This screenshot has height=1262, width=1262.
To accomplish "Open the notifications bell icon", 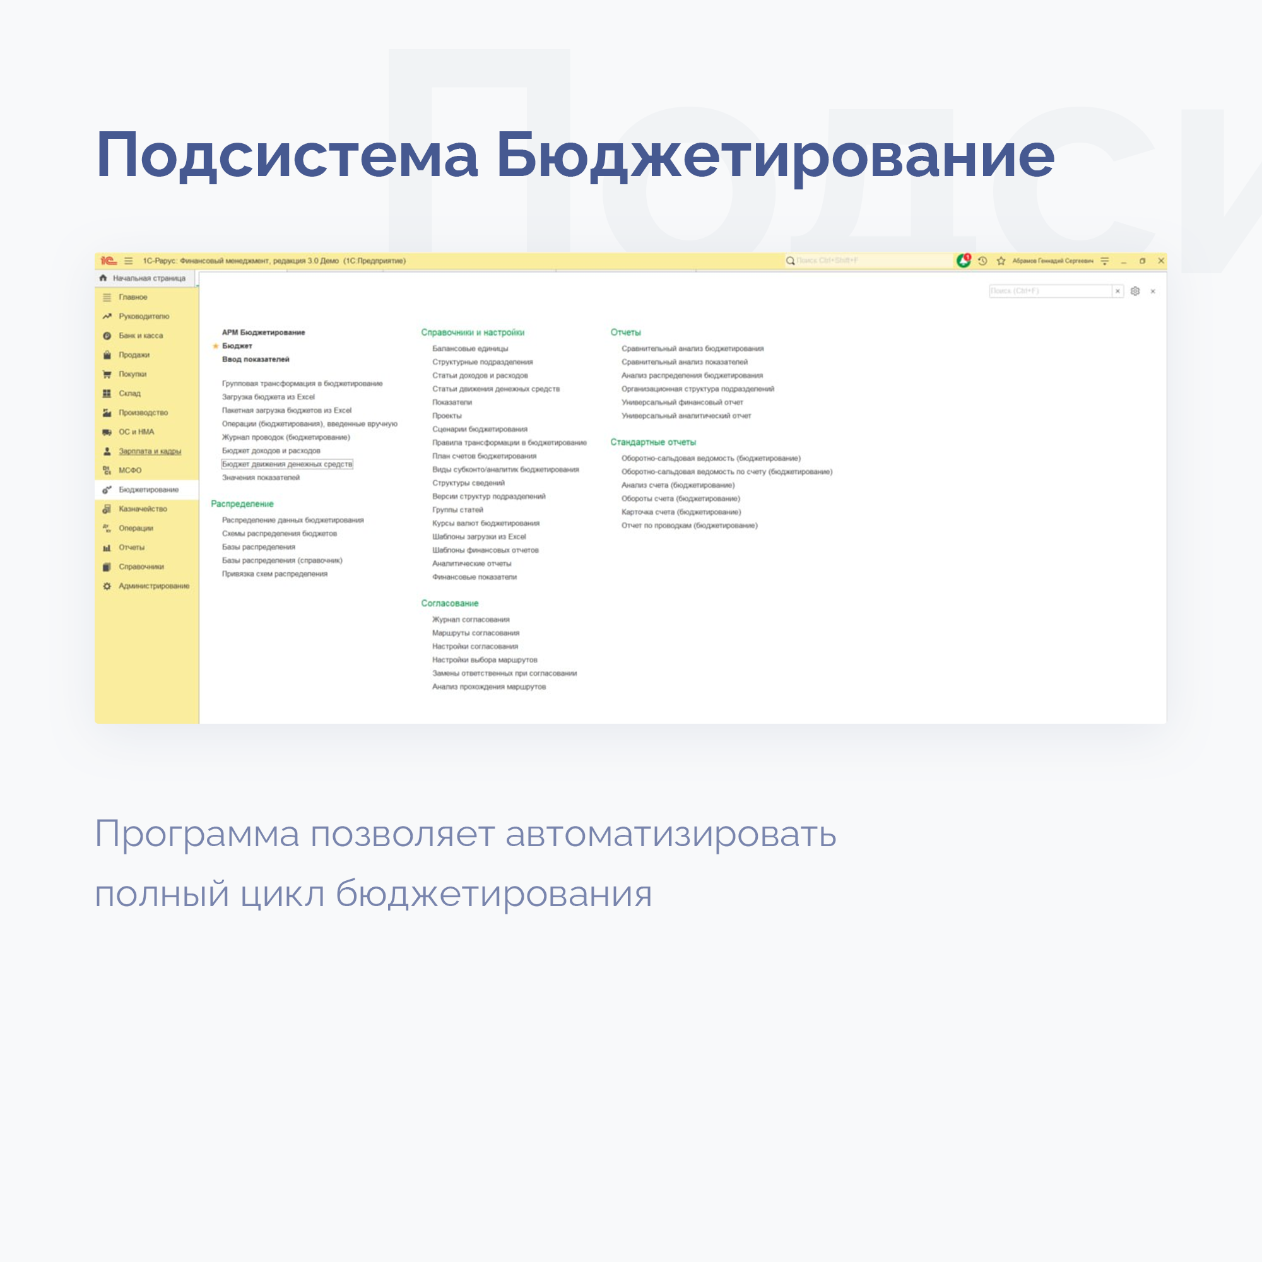I will point(964,261).
